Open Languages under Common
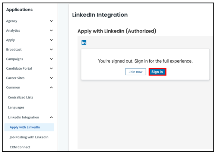Screen dimensions: 216x154 16,107
